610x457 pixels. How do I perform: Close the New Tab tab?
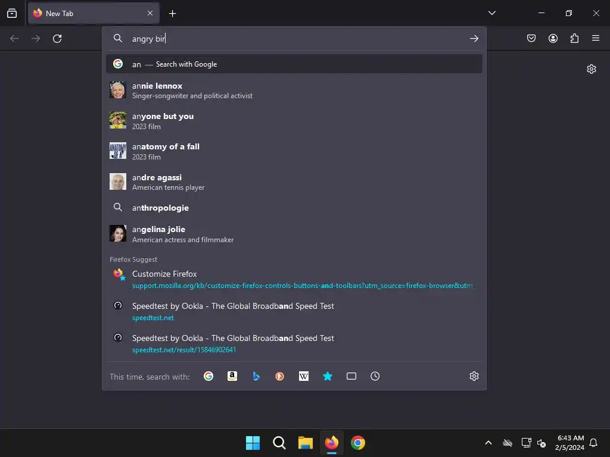click(150, 13)
